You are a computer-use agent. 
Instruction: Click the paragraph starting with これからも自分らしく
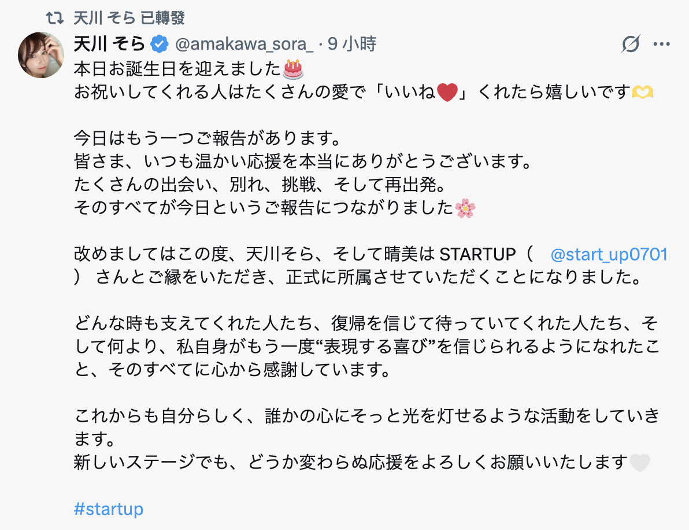366,427
